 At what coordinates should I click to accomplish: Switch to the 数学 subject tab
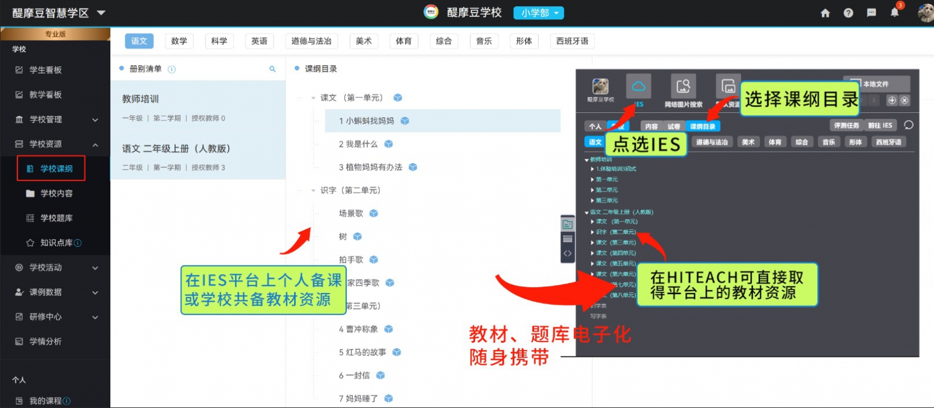(179, 41)
